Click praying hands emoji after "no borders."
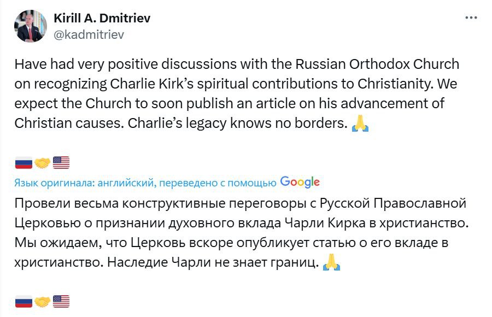Viewport: 492px width, 317px height. point(360,123)
